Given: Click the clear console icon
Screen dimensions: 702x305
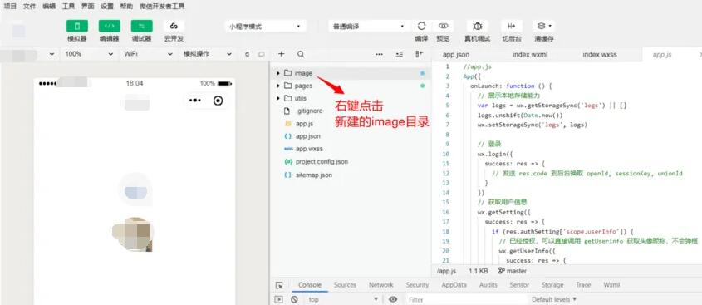Looking at the screenshot, I should point(294,299).
